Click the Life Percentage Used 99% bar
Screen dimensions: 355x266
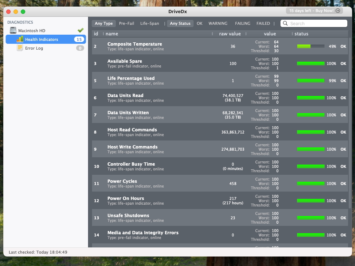click(x=310, y=81)
